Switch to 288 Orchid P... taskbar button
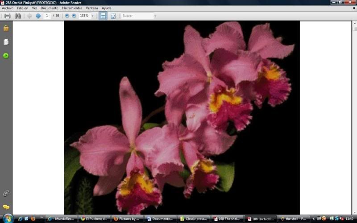 point(260,219)
